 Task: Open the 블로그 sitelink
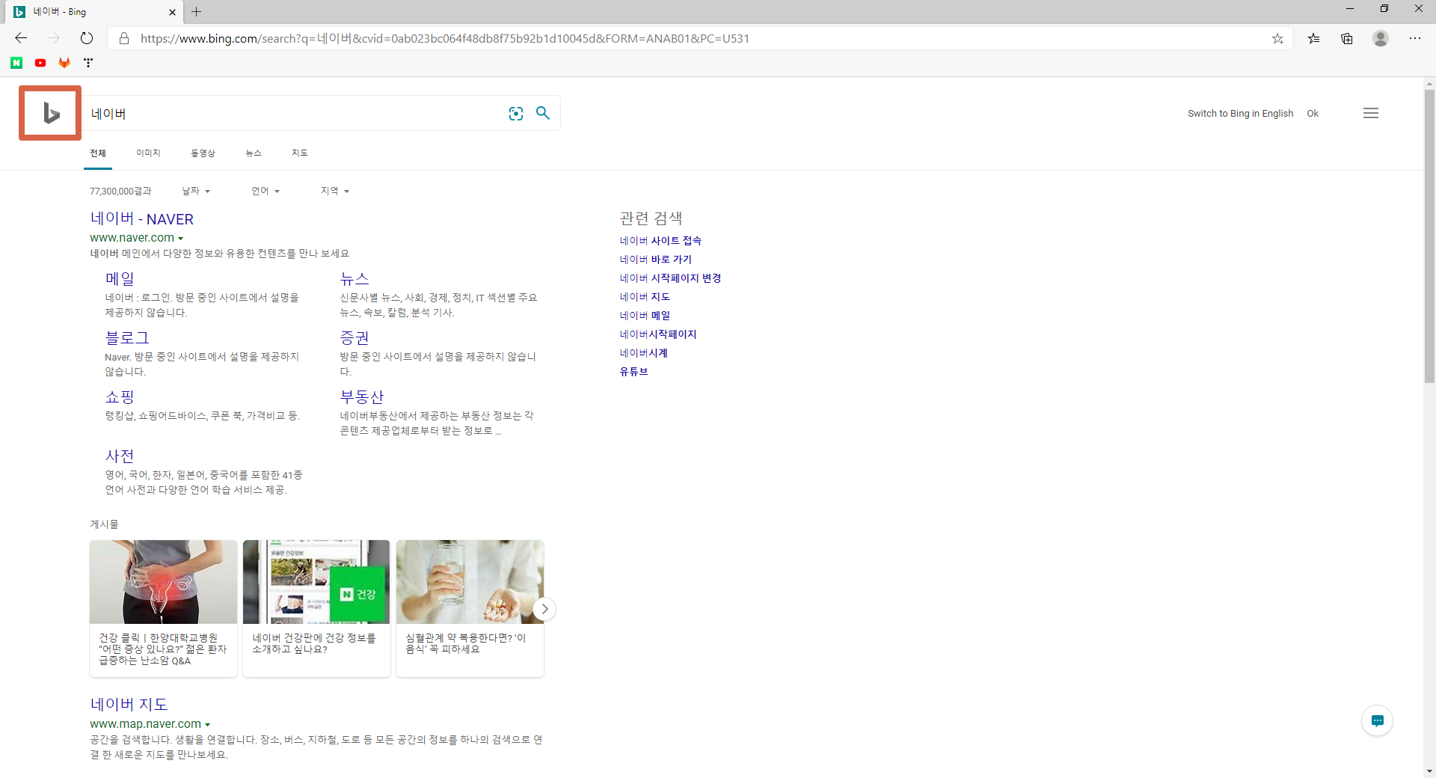coord(127,338)
